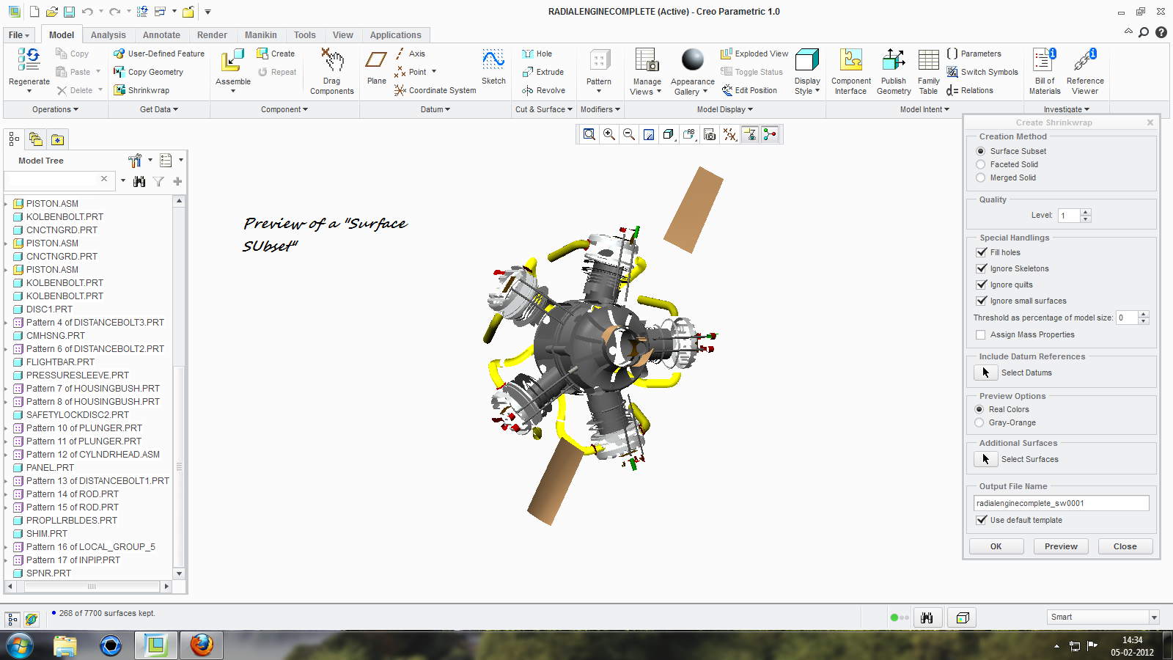1173x660 pixels.
Task: Expand Model Display group
Action: click(725, 109)
